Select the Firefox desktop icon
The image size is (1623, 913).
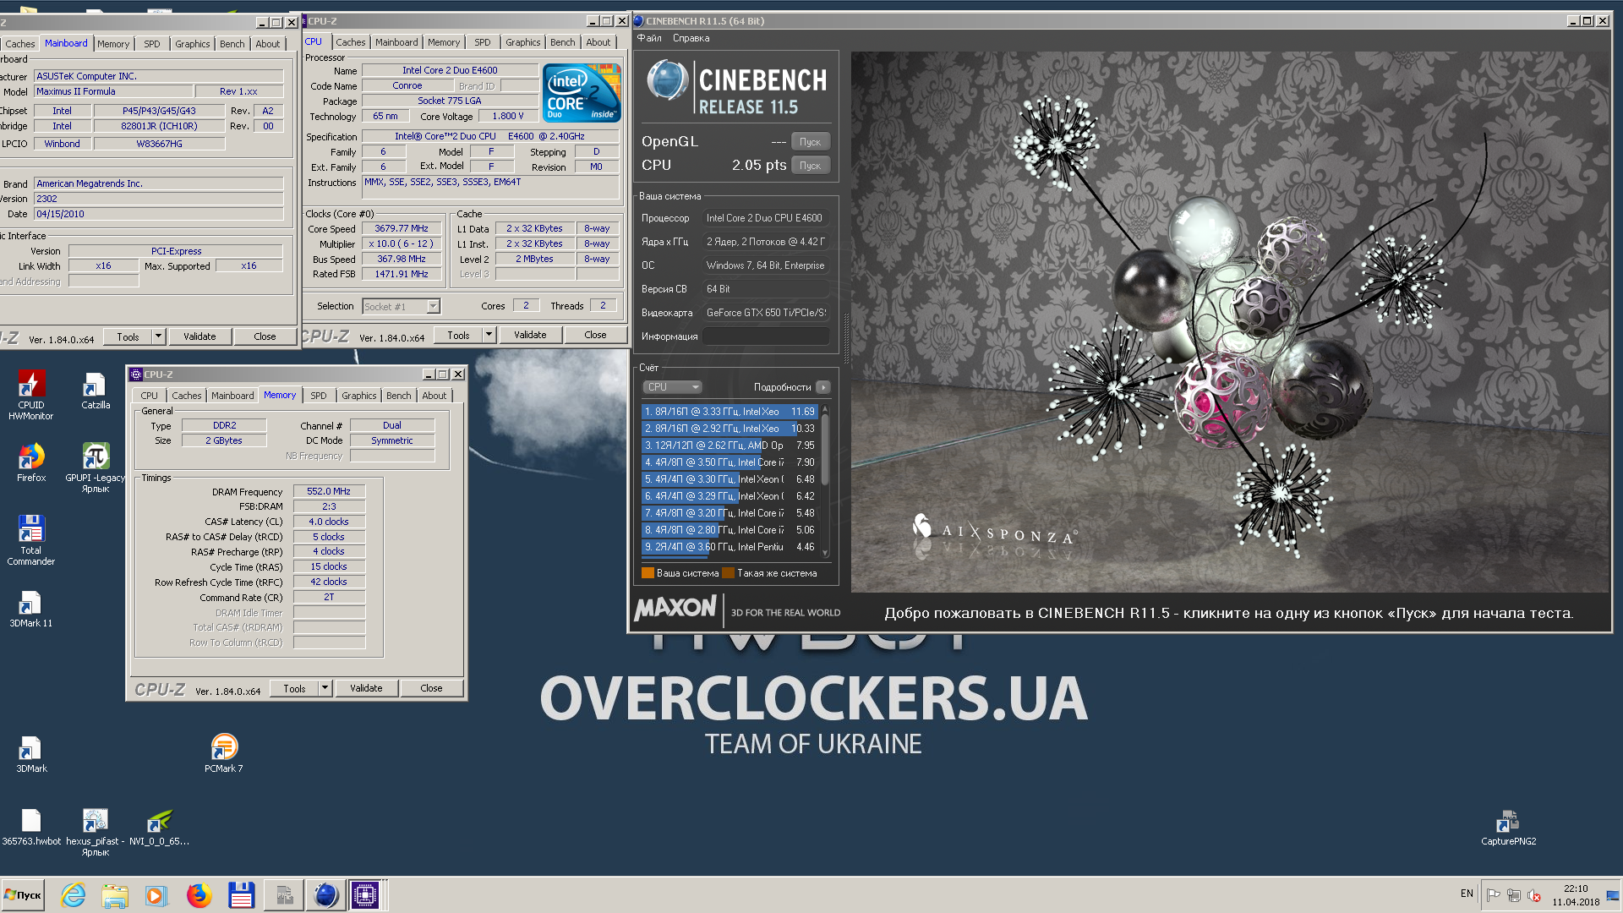pos(31,462)
